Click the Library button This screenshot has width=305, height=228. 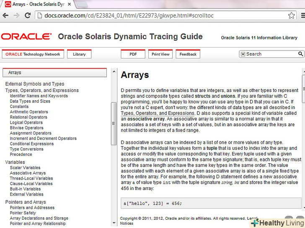(79, 54)
